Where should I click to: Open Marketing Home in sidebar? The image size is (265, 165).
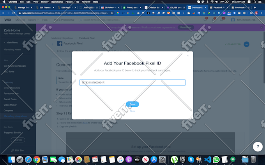pyautogui.click(x=12, y=50)
